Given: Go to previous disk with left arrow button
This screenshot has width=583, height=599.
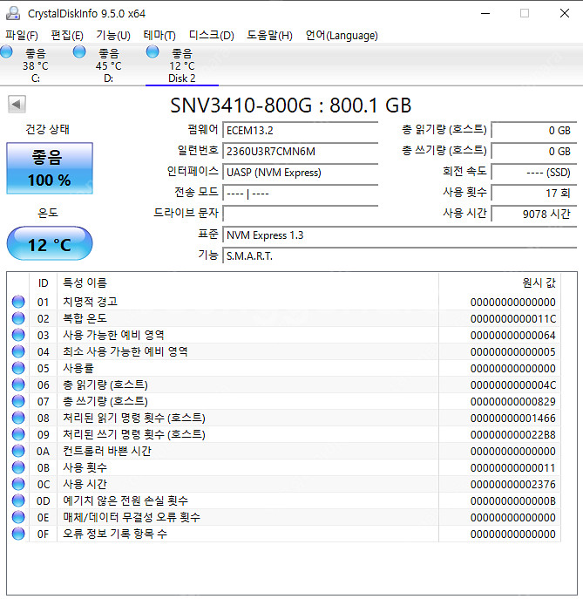Looking at the screenshot, I should coord(17,104).
